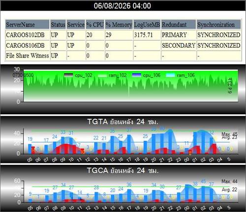This screenshot has height=212, width=246.
Task: Select the Status column header
Action: tap(58, 25)
